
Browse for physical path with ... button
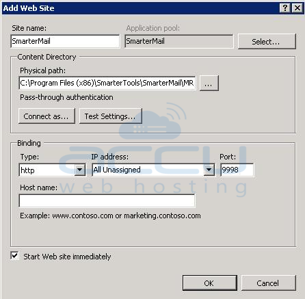(209, 83)
